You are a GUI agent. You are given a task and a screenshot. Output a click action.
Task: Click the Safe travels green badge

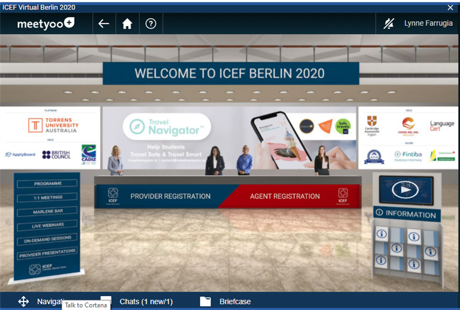pos(343,127)
